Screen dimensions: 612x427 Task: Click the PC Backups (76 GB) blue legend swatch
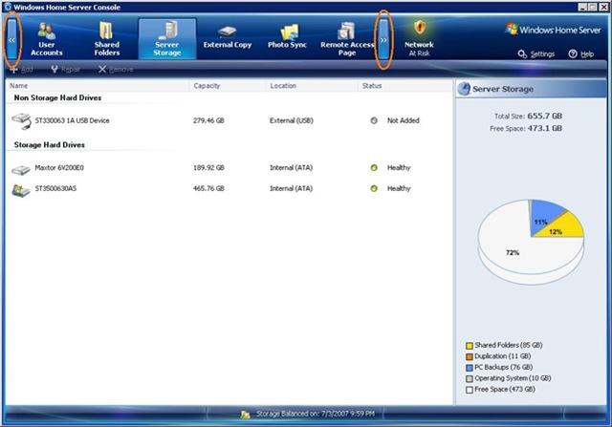(470, 368)
